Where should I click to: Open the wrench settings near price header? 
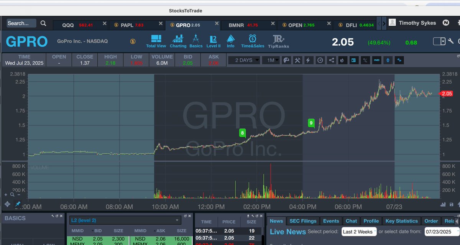pyautogui.click(x=450, y=41)
